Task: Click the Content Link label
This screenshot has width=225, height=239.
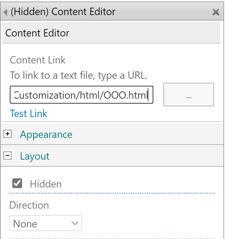Action: pos(38,60)
